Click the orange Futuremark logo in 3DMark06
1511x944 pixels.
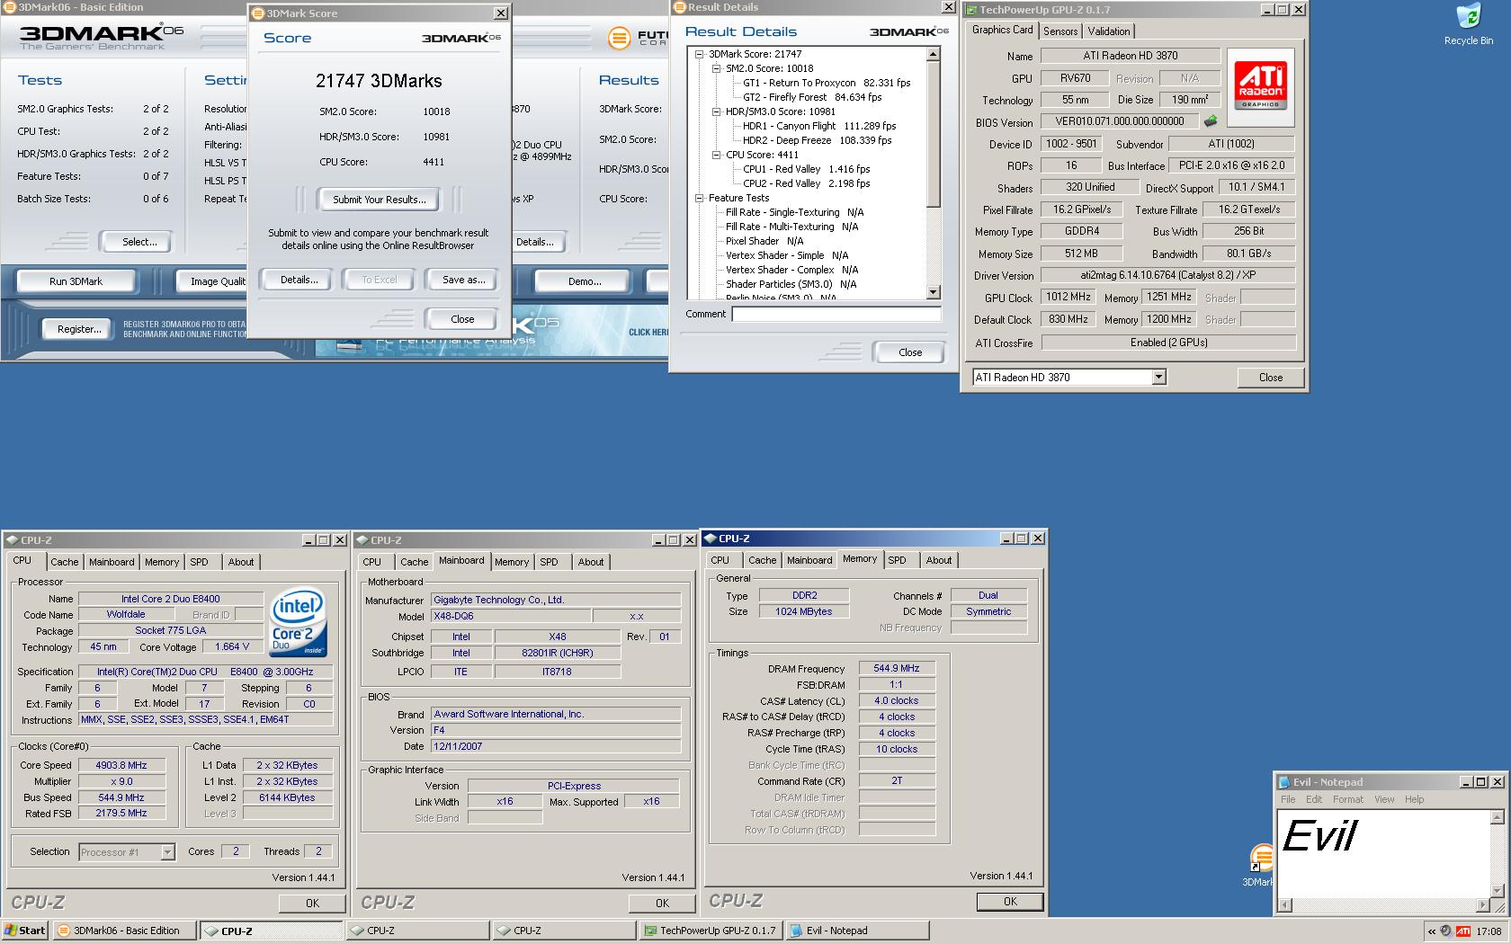click(619, 38)
